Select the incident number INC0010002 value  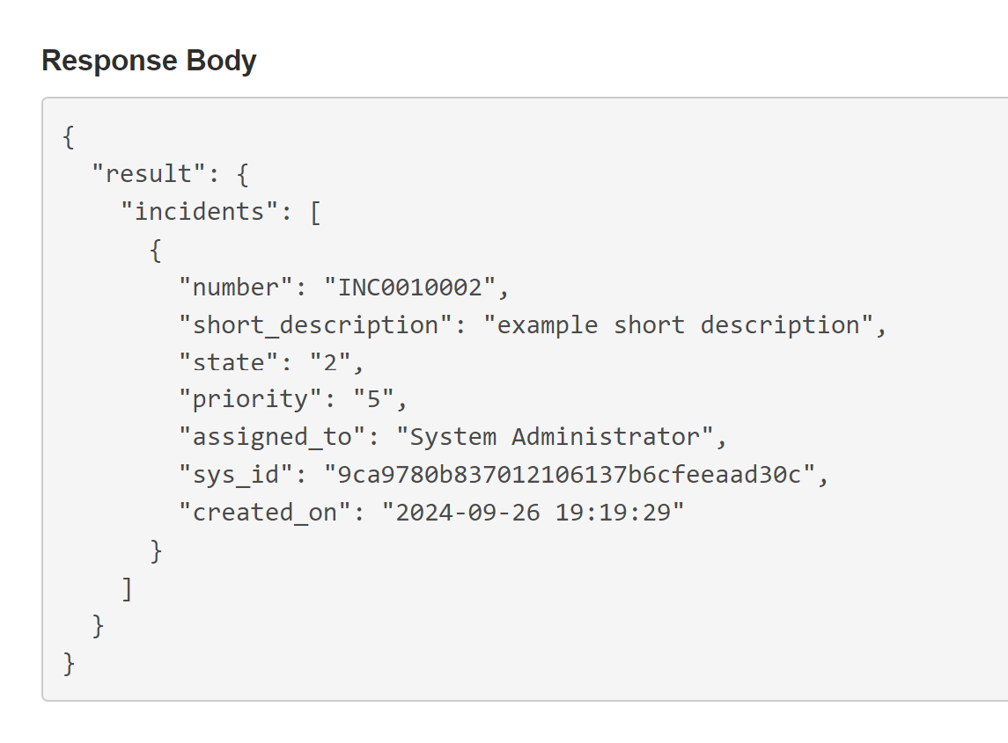pos(409,287)
